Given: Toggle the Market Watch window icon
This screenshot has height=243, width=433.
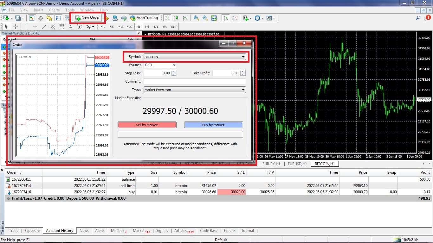Looking at the screenshot, I should [31, 18].
